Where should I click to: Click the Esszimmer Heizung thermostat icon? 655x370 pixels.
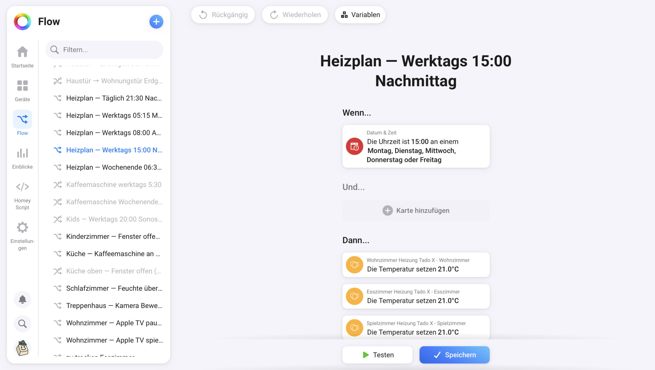tap(354, 296)
